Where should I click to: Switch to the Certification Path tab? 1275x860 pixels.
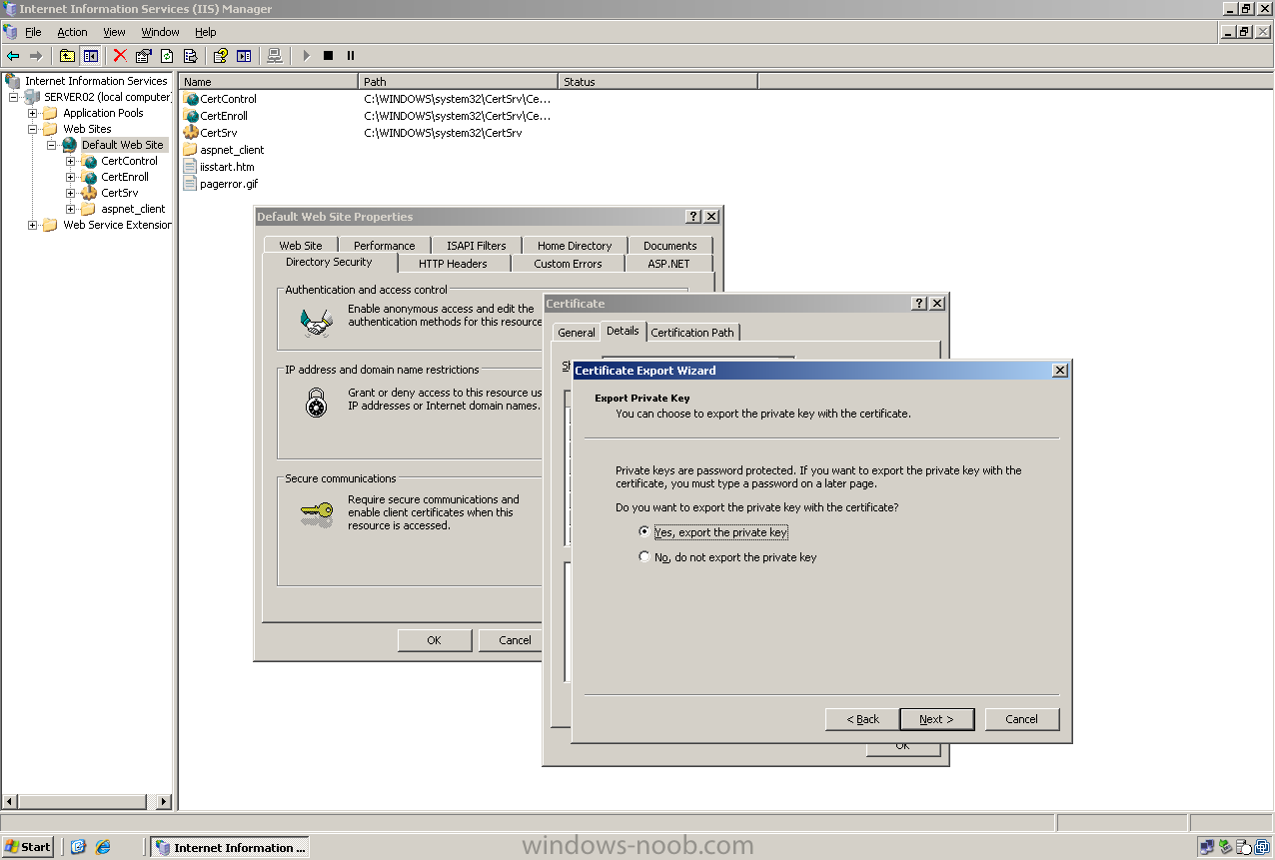(x=692, y=333)
